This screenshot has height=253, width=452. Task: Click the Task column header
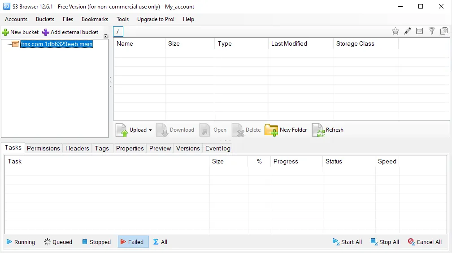107,162
